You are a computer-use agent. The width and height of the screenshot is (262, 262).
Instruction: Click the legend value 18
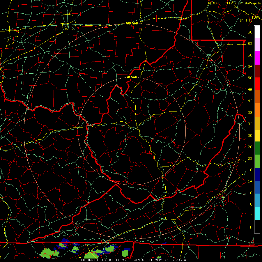(250, 170)
